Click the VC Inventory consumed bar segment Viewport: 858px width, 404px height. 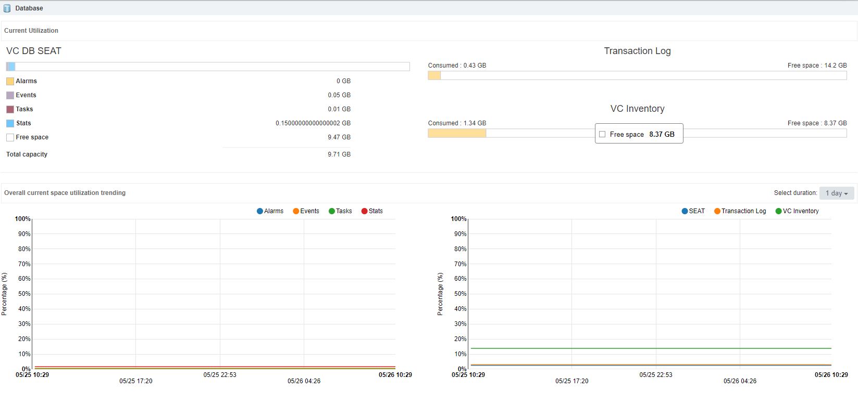pos(456,133)
